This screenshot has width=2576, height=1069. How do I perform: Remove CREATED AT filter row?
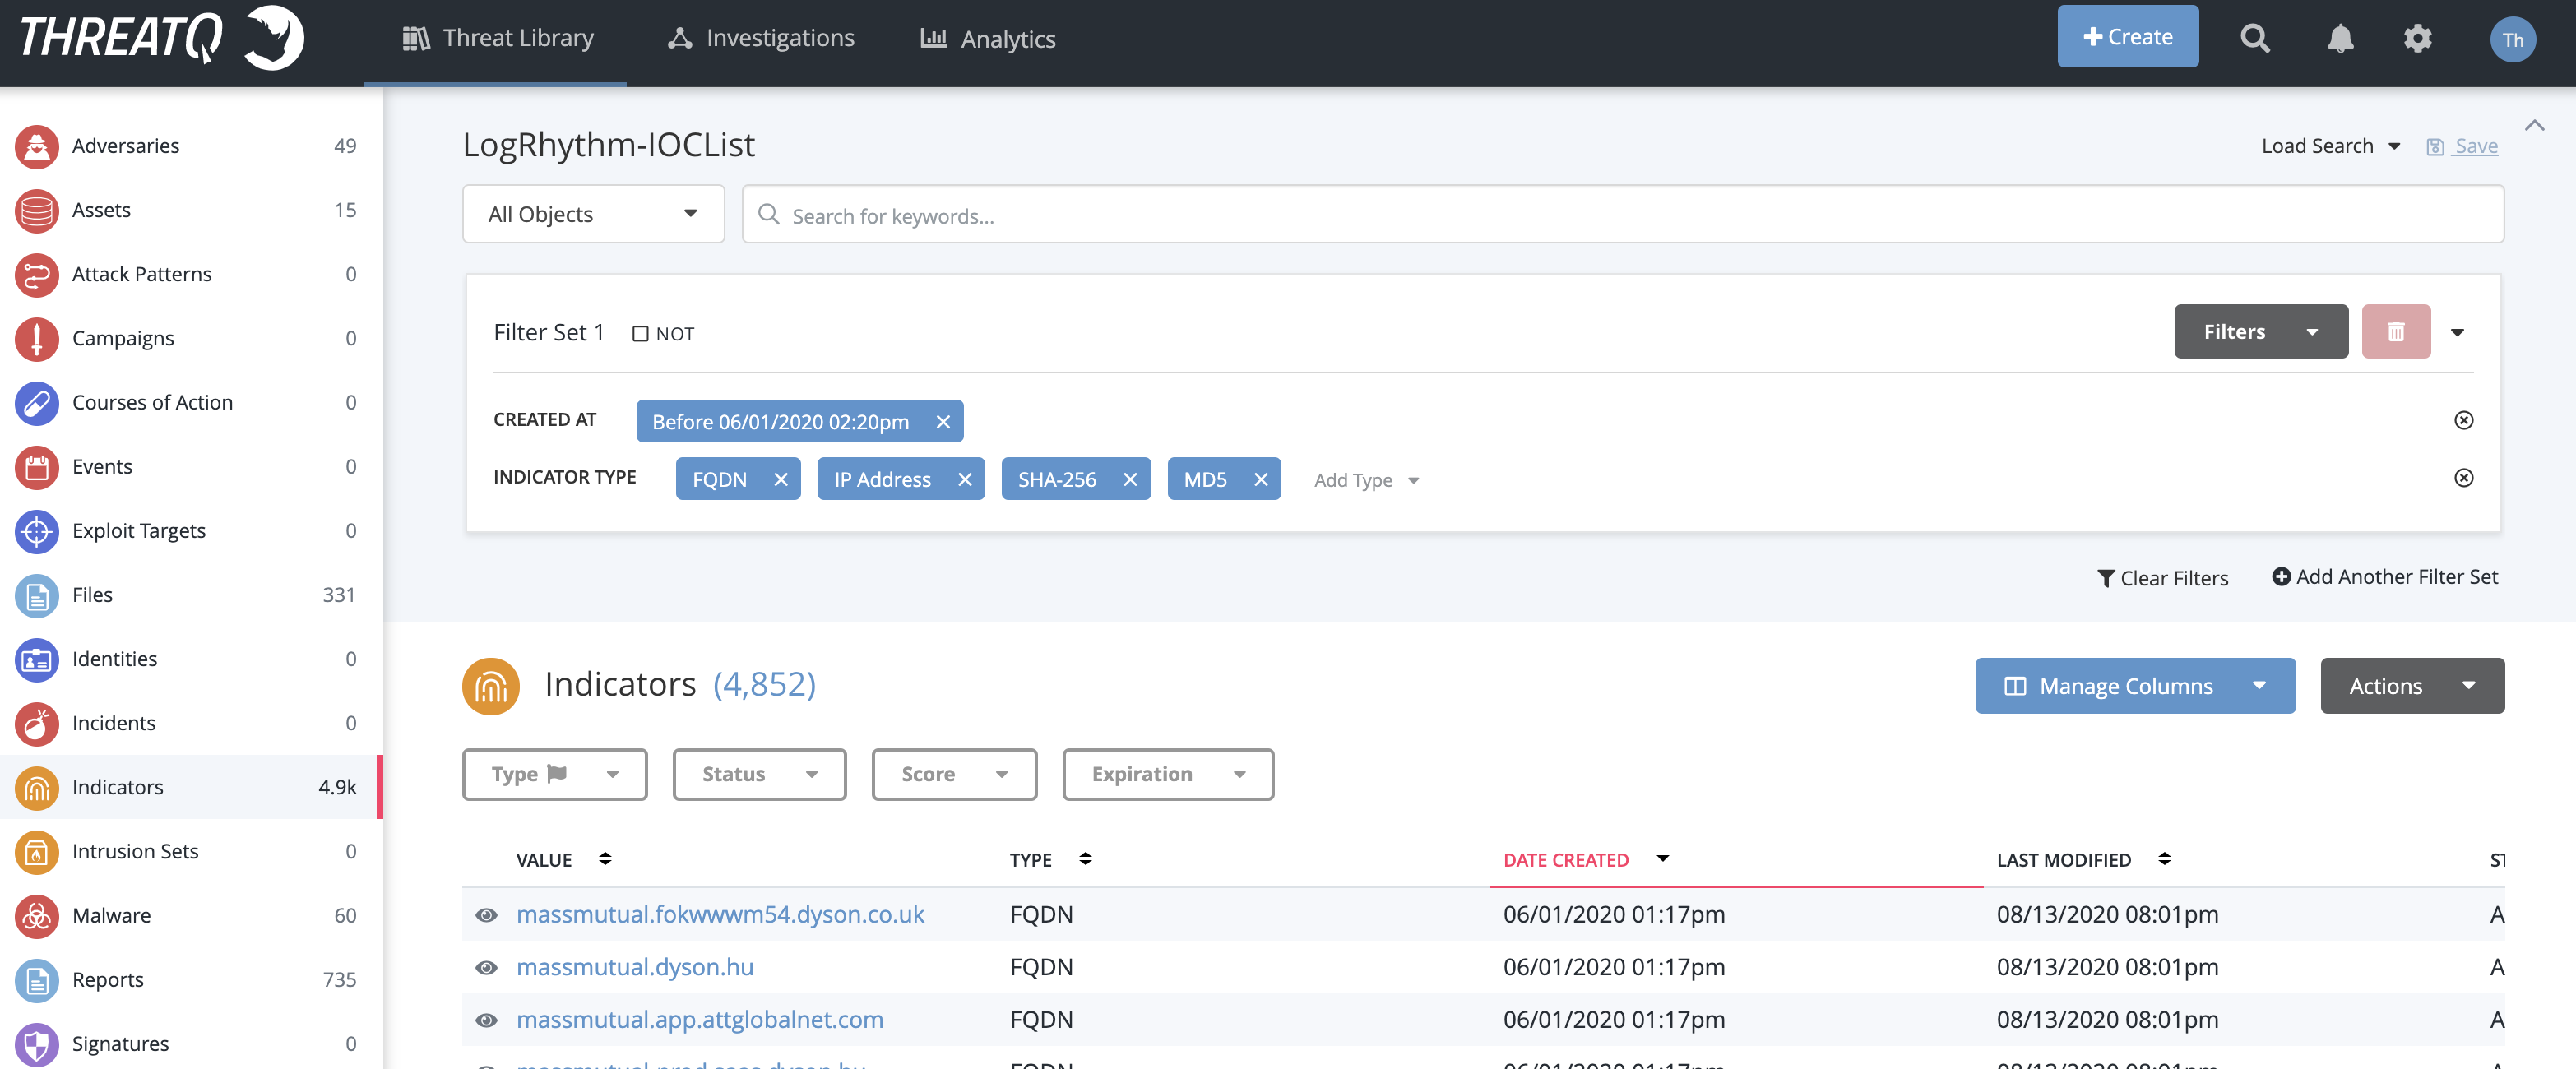2463,420
